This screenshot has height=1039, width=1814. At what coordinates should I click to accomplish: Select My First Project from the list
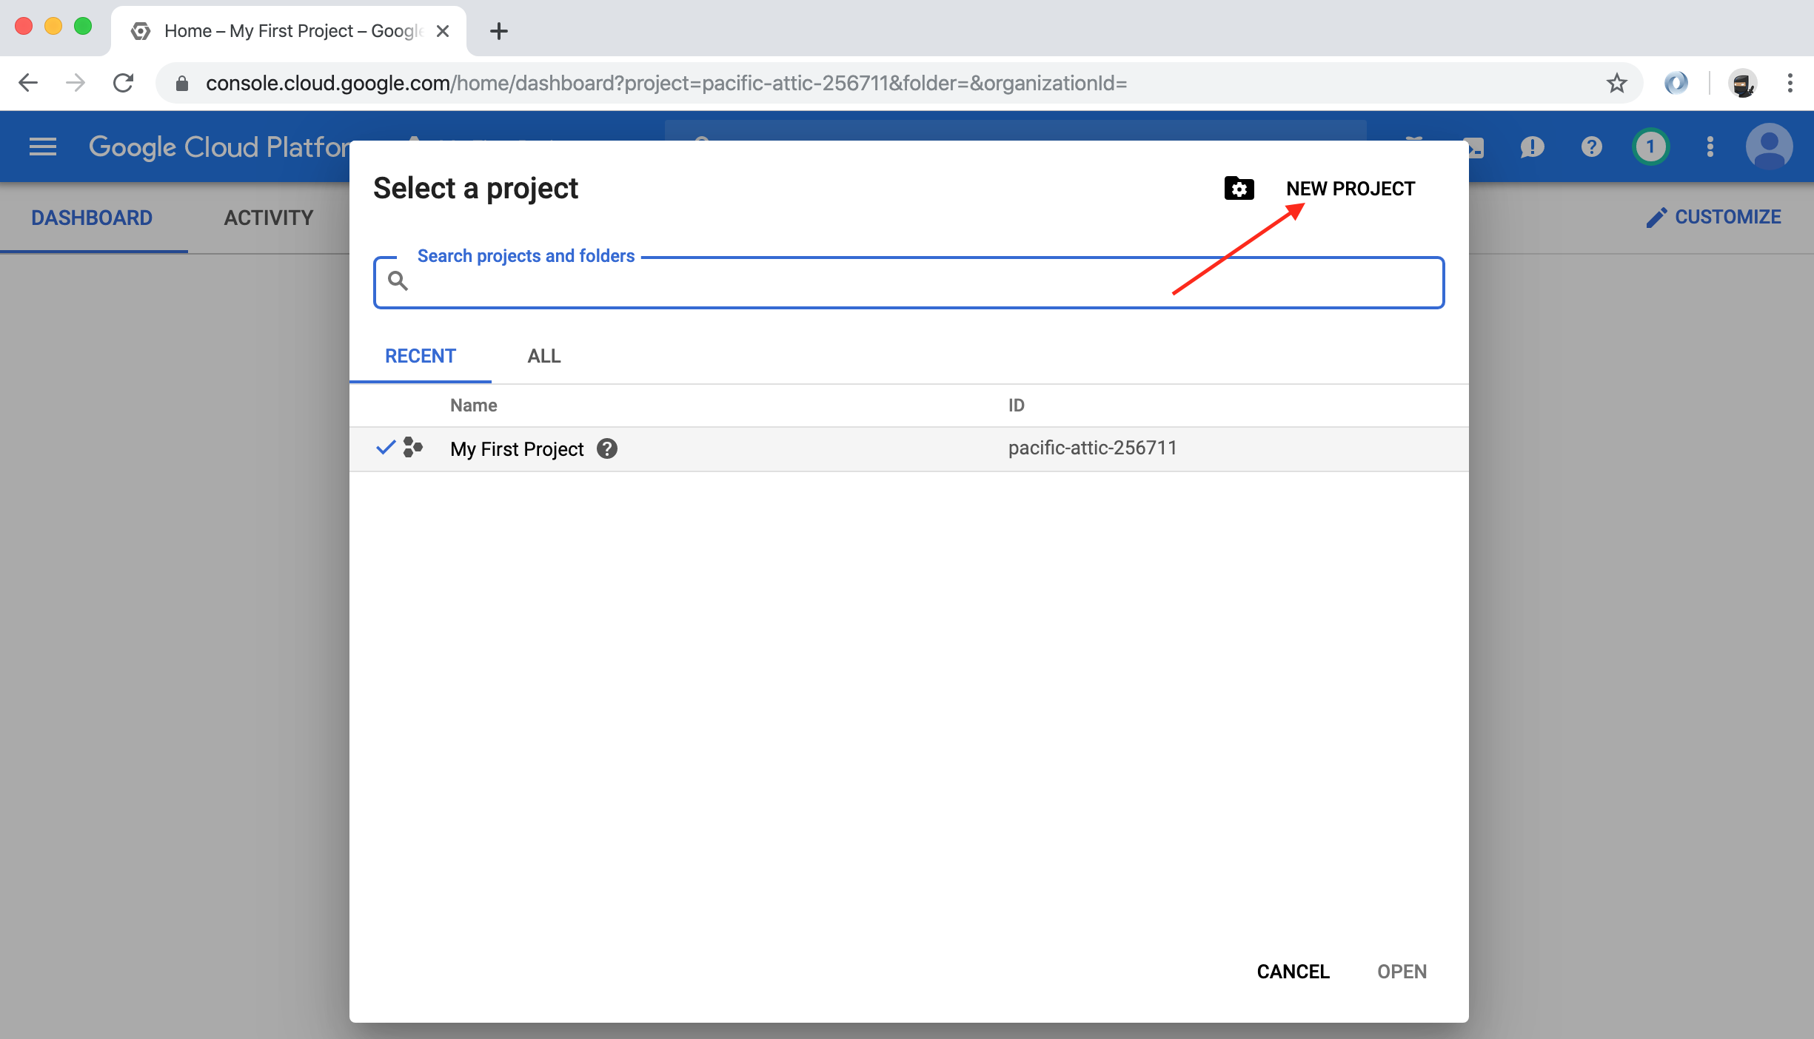coord(516,448)
